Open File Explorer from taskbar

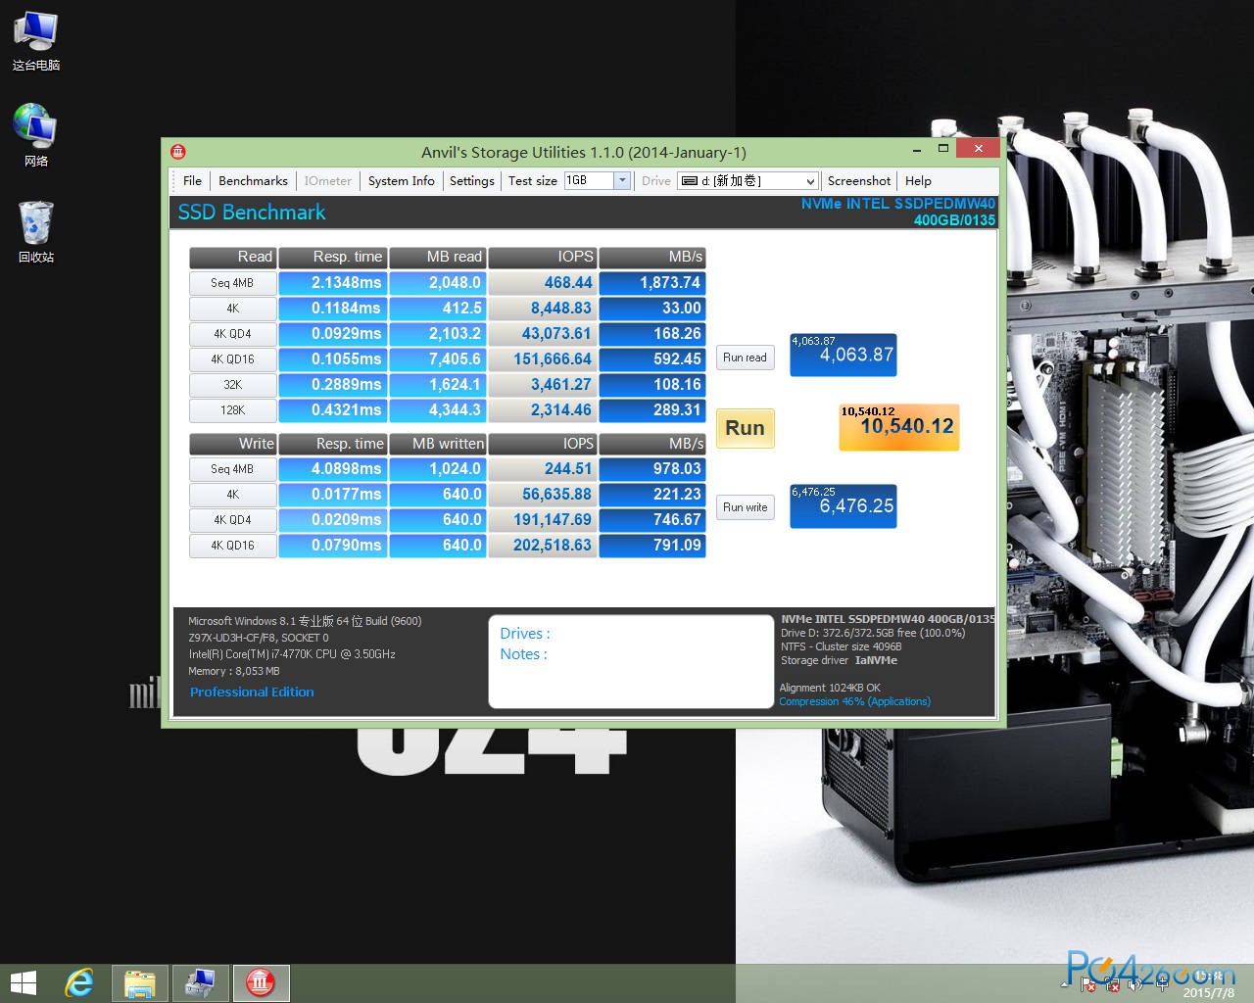pyautogui.click(x=140, y=983)
